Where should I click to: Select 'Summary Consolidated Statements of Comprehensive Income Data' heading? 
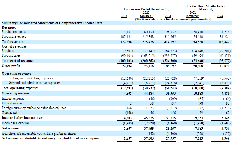tap(52, 23)
